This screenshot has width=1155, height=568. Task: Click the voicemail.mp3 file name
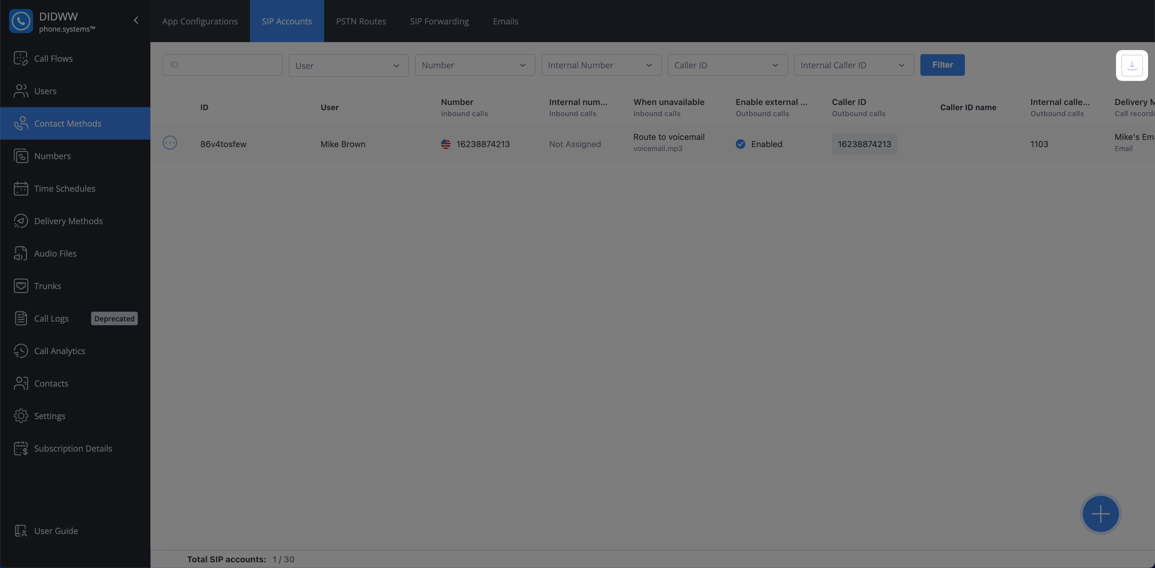[x=657, y=148]
